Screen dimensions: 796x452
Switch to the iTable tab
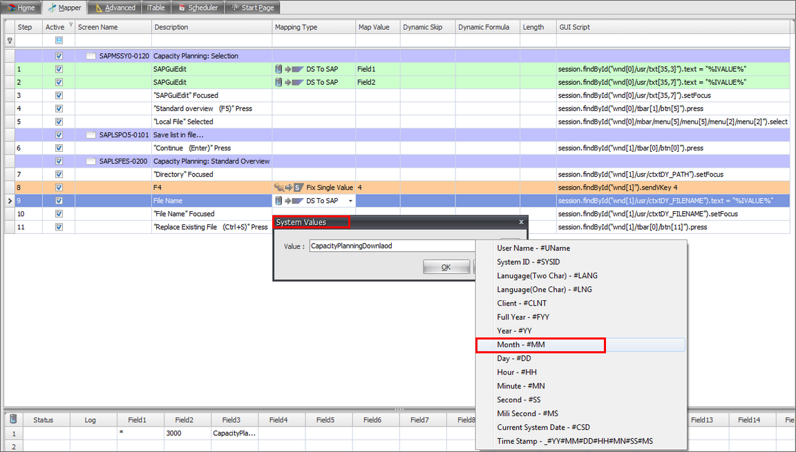point(155,8)
